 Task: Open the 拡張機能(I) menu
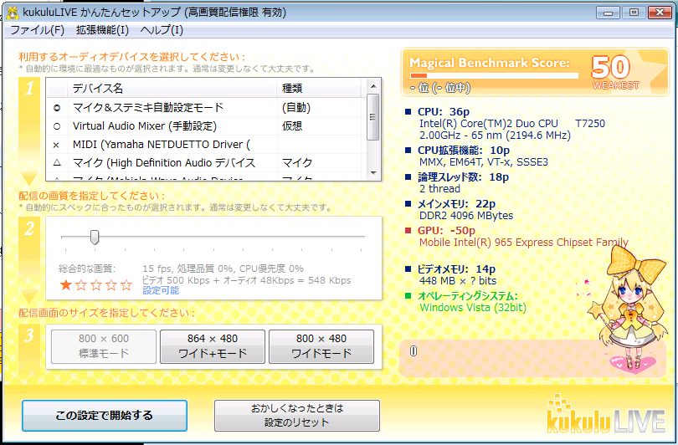click(102, 30)
